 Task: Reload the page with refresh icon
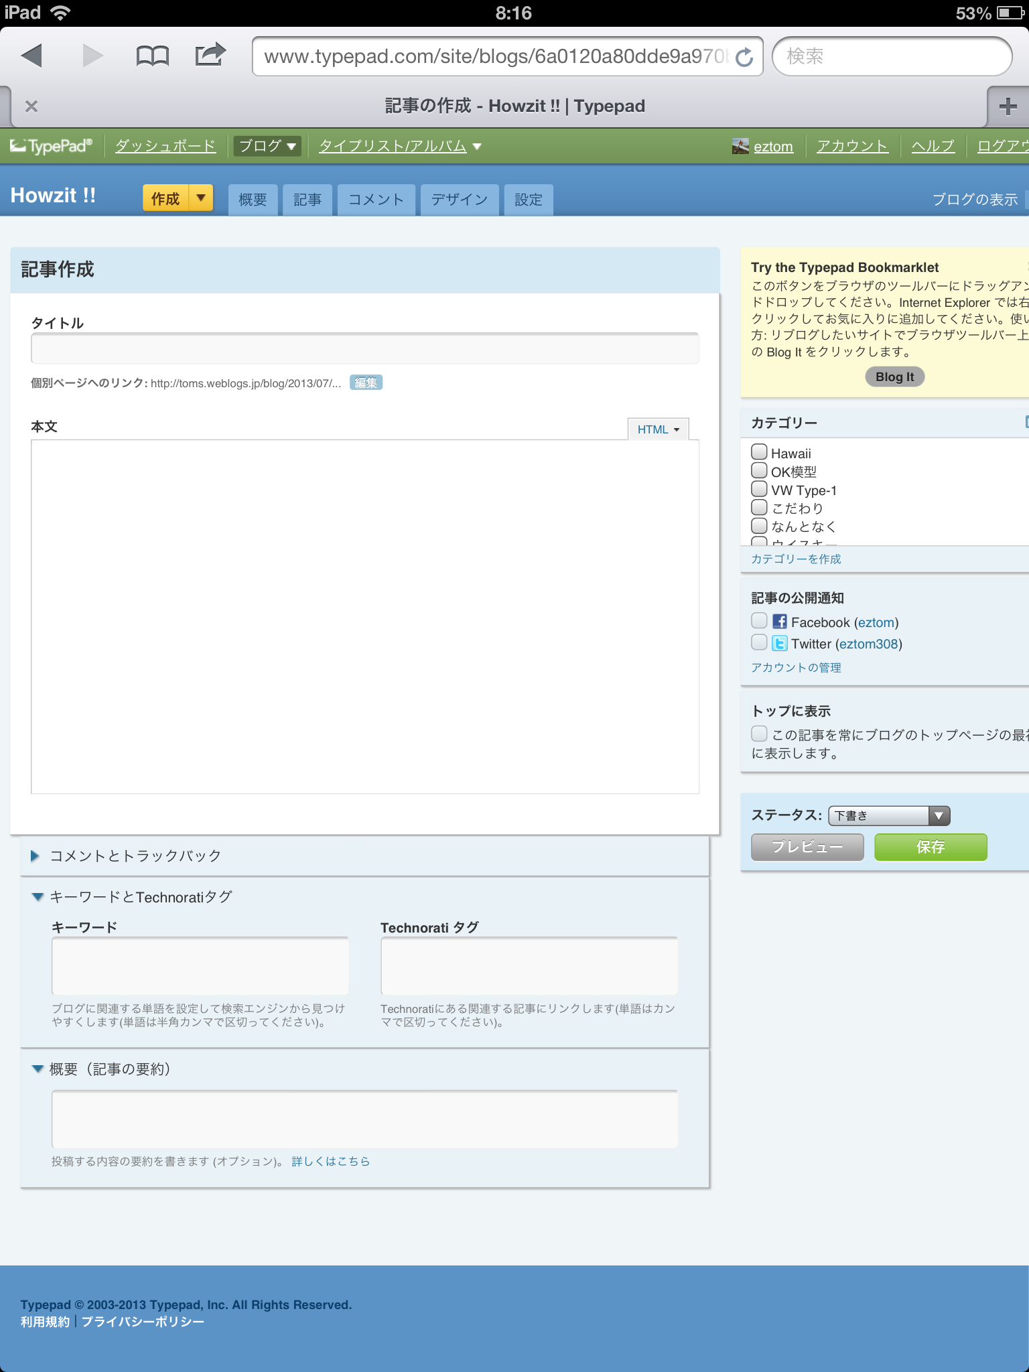pos(744,58)
